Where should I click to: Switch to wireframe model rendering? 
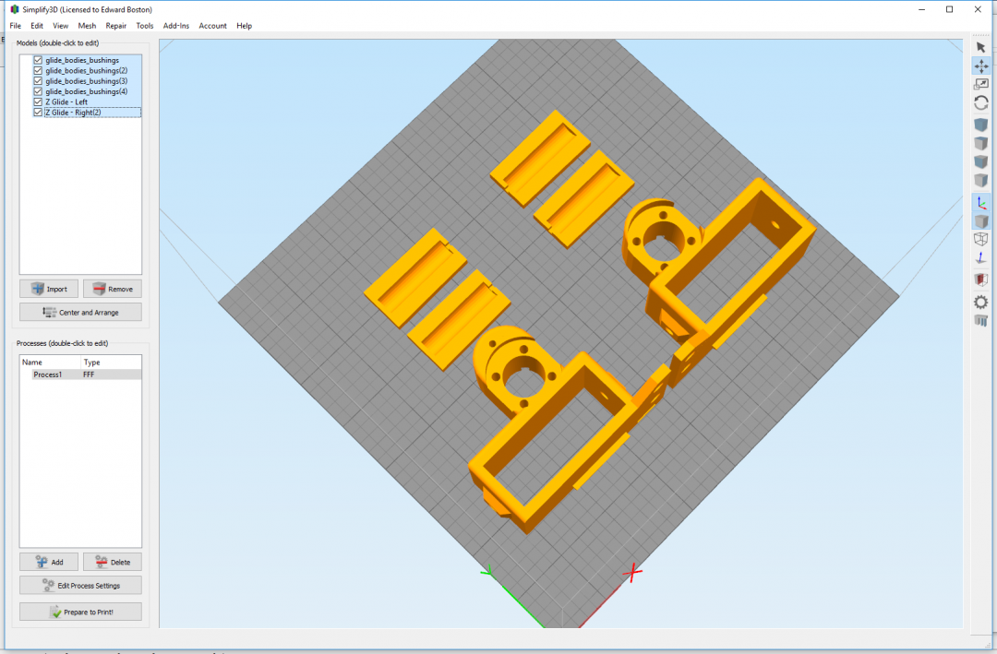click(981, 240)
